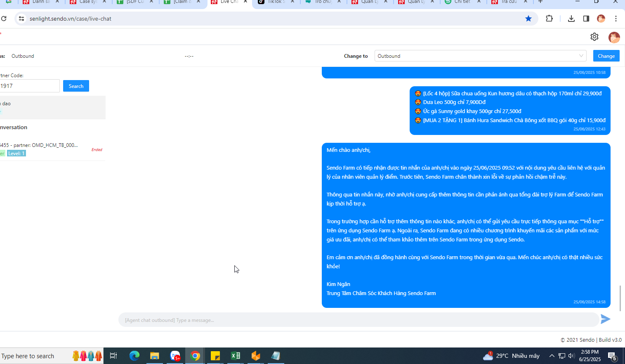This screenshot has width=625, height=364.
Task: Click the Ức gà Sunny gold promo line
Action: [468, 111]
